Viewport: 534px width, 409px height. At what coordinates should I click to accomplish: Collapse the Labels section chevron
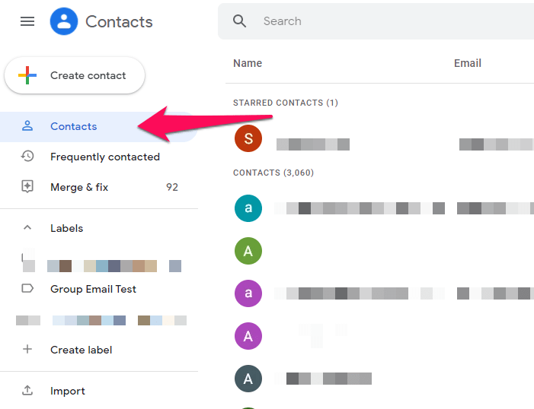[27, 227]
